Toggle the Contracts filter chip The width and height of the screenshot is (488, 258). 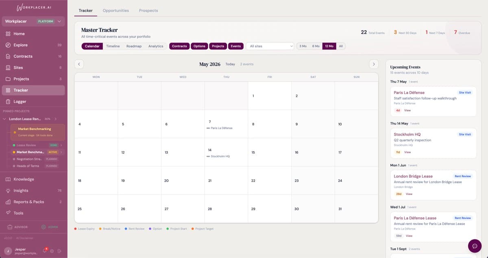point(179,46)
